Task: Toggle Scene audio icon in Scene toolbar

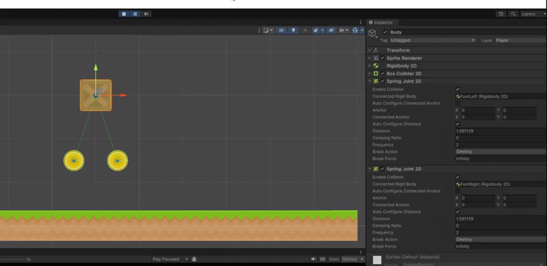Action: click(x=305, y=30)
